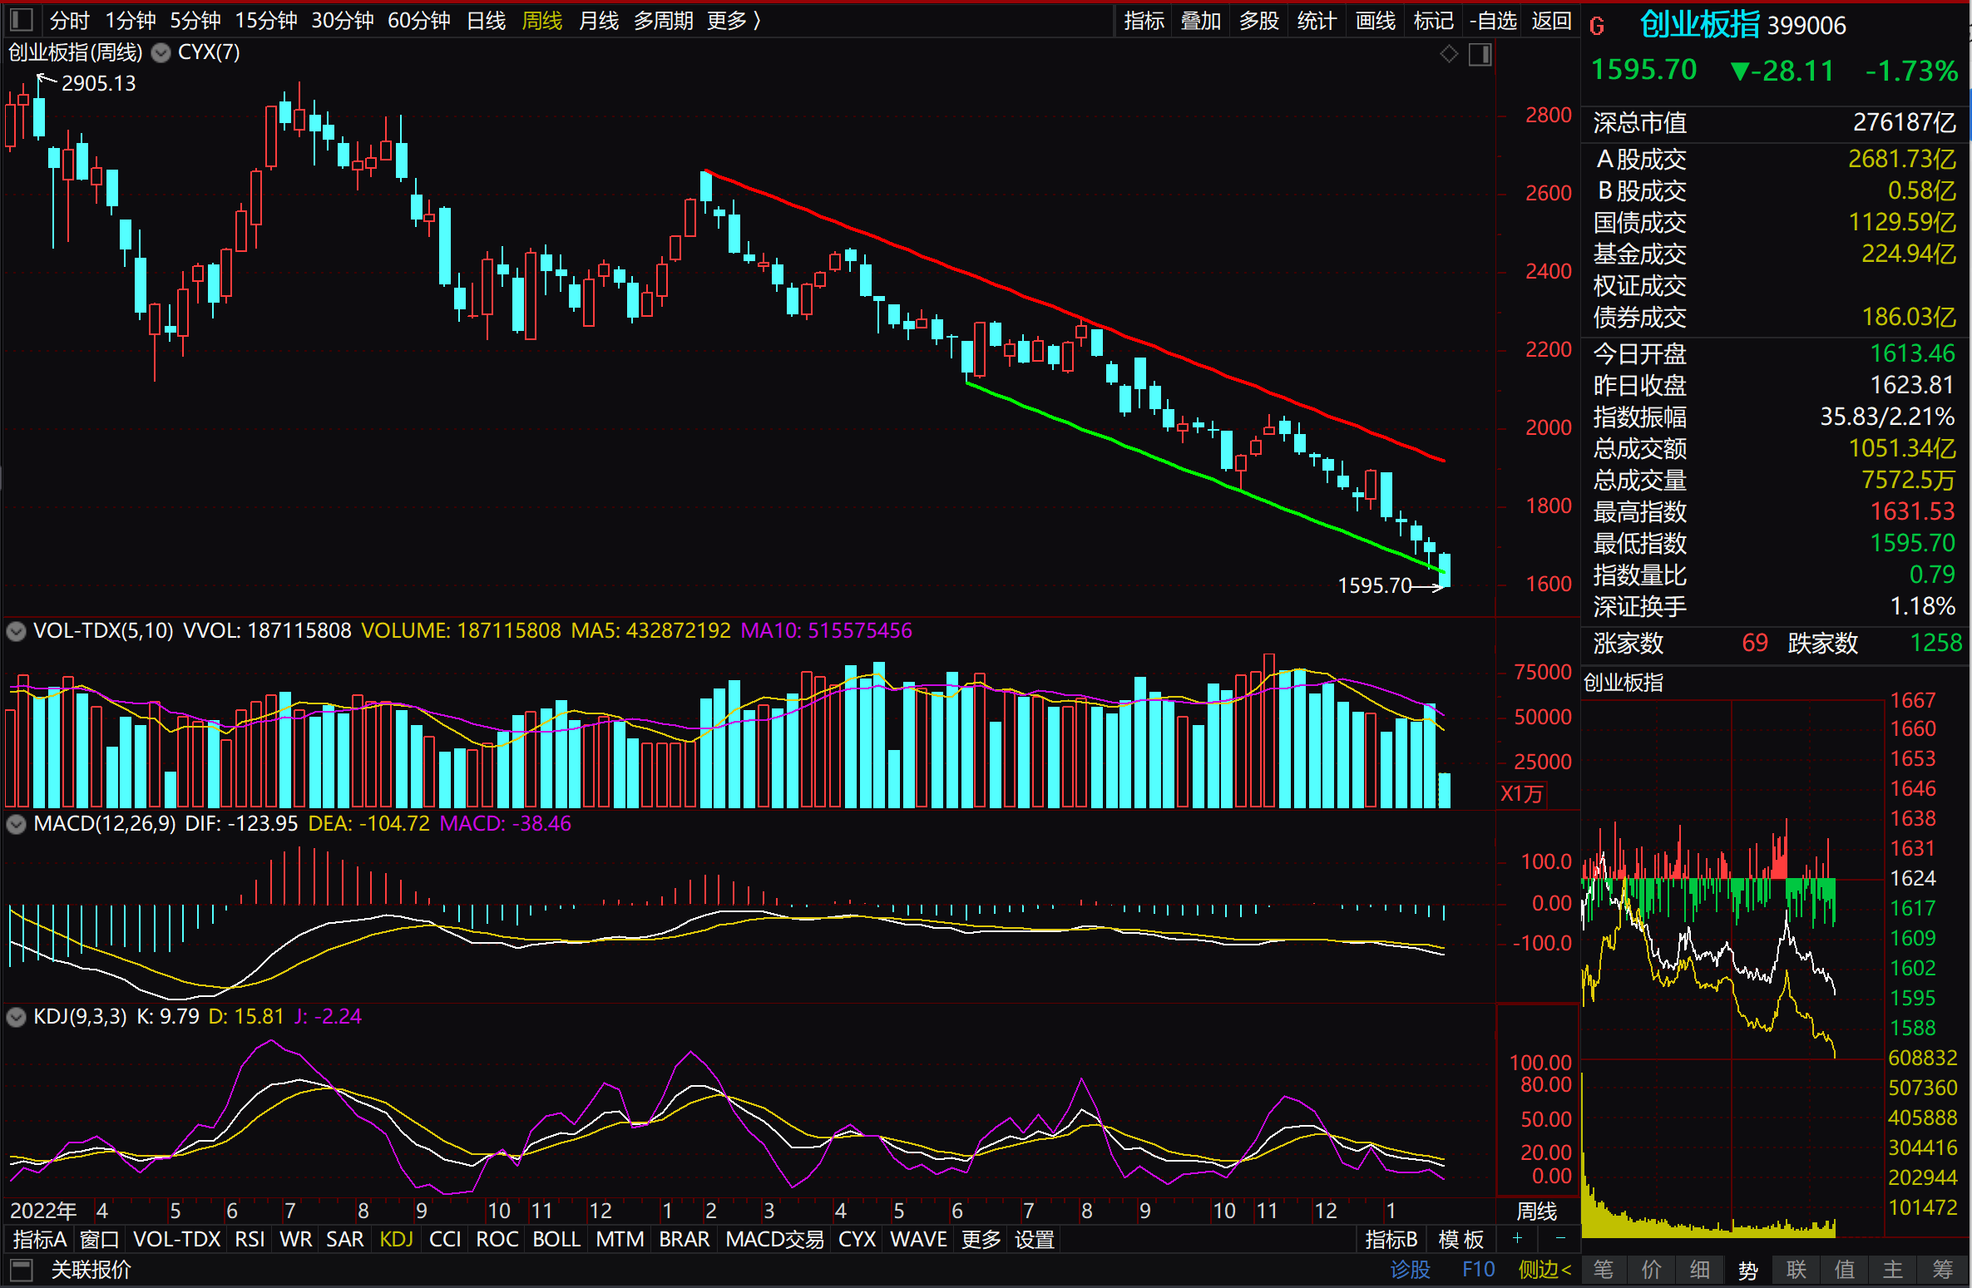Viewport: 1972px width, 1288px height.
Task: Click the 指标 toolbar button
Action: 1144,21
